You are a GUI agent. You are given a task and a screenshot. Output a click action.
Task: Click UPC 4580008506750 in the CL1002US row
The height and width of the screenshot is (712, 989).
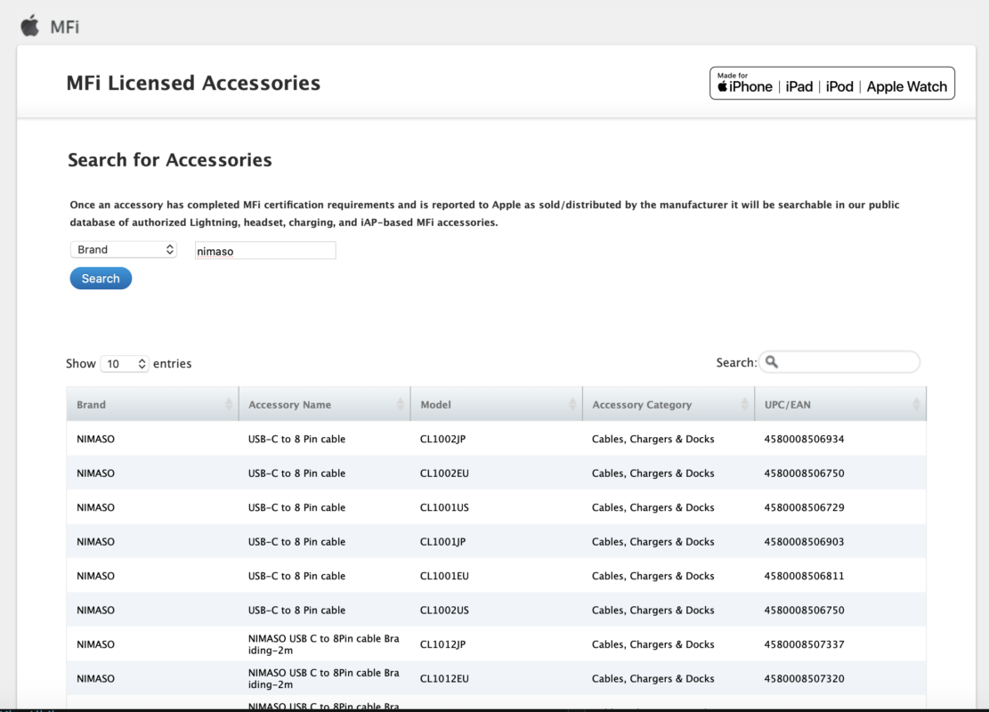(804, 610)
